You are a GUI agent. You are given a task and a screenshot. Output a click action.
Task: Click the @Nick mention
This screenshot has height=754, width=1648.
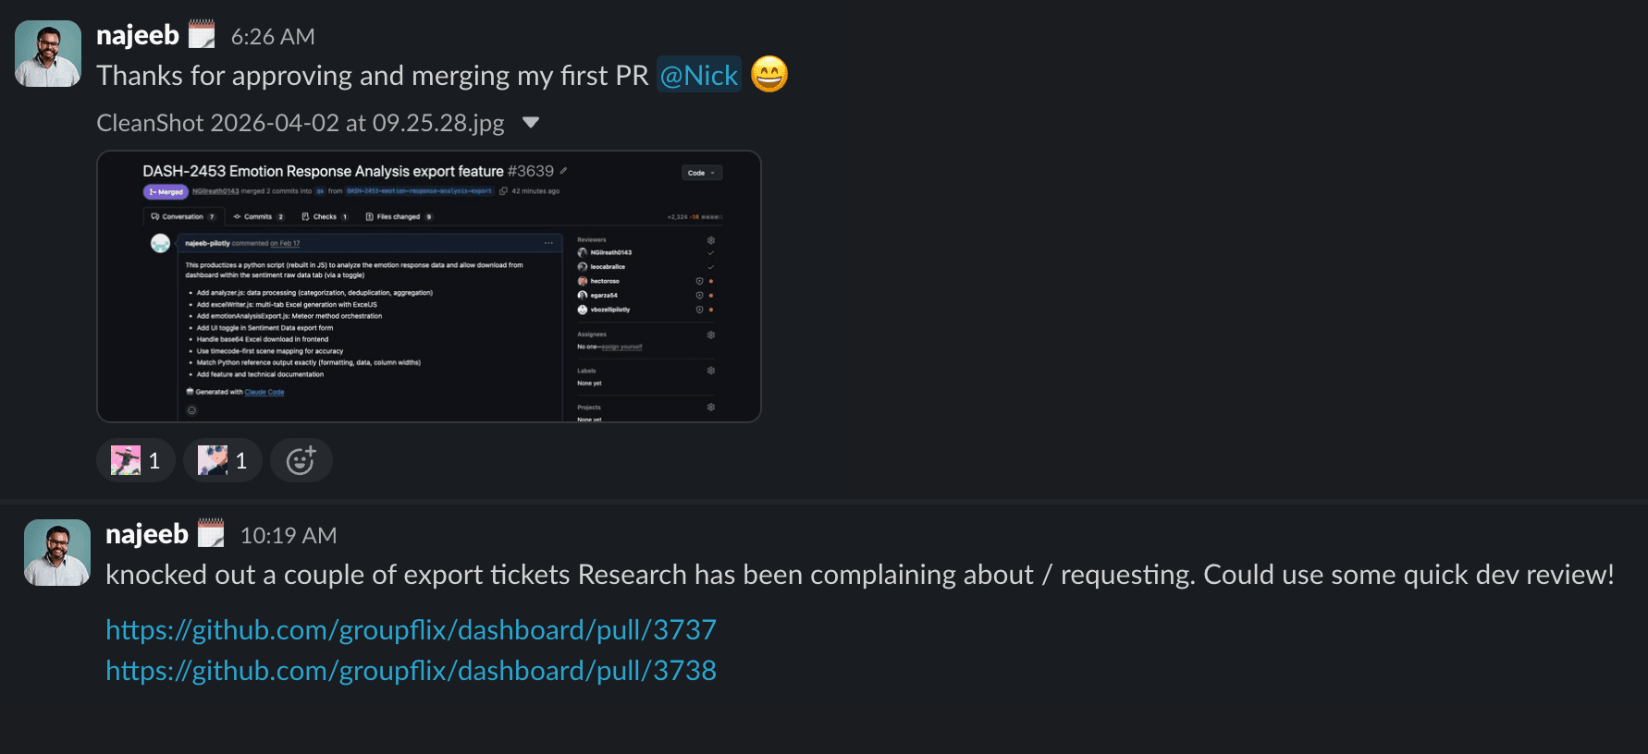(698, 75)
